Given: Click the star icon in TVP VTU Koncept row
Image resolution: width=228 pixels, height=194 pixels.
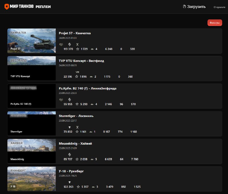Looking at the screenshot, I should (77, 76).
